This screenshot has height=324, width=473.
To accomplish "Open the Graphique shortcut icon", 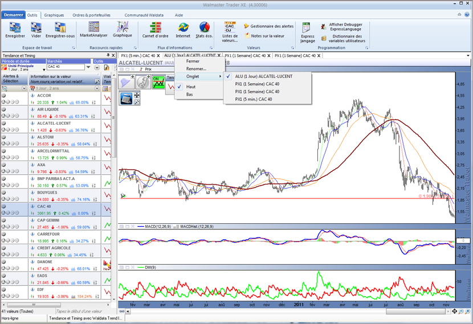I will point(123,27).
